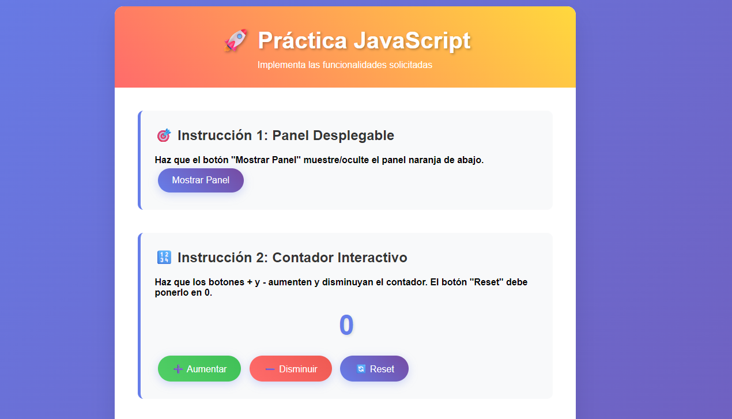Viewport: 732px width, 419px height.
Task: Click the subtitle "Implementa las funcionalidades solicitadas"
Action: [x=345, y=65]
